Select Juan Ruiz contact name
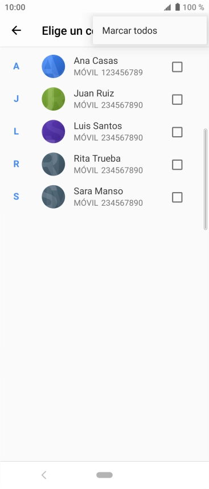 94,93
